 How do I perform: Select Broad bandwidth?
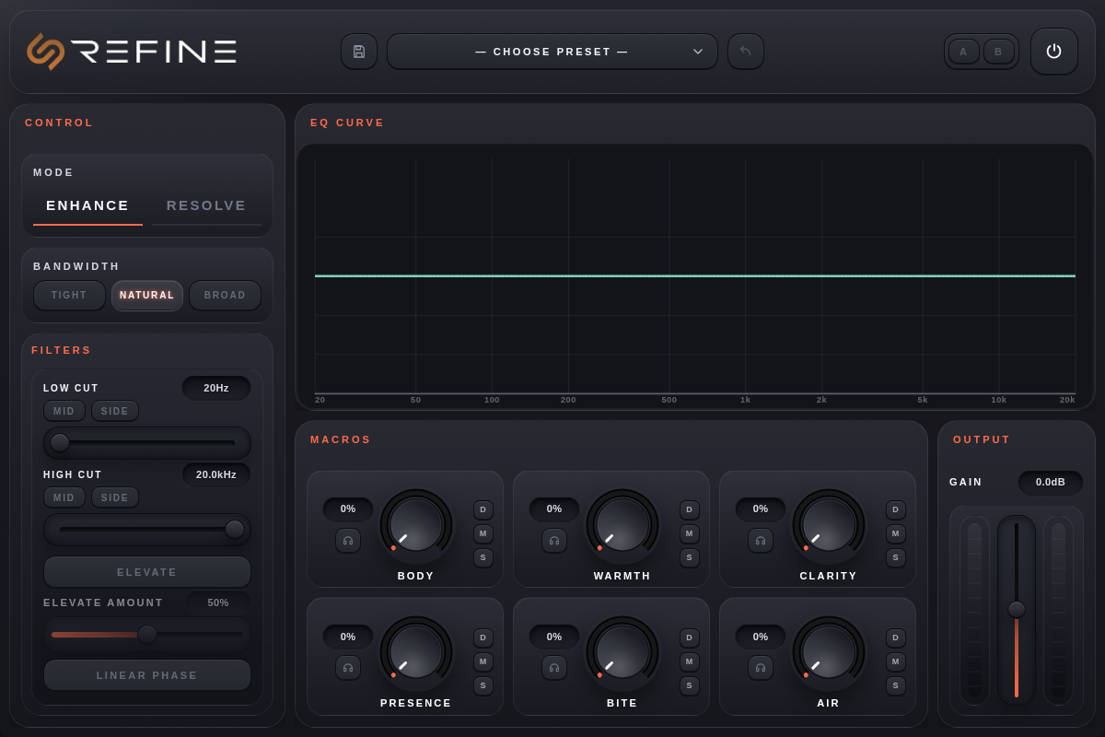tap(226, 296)
